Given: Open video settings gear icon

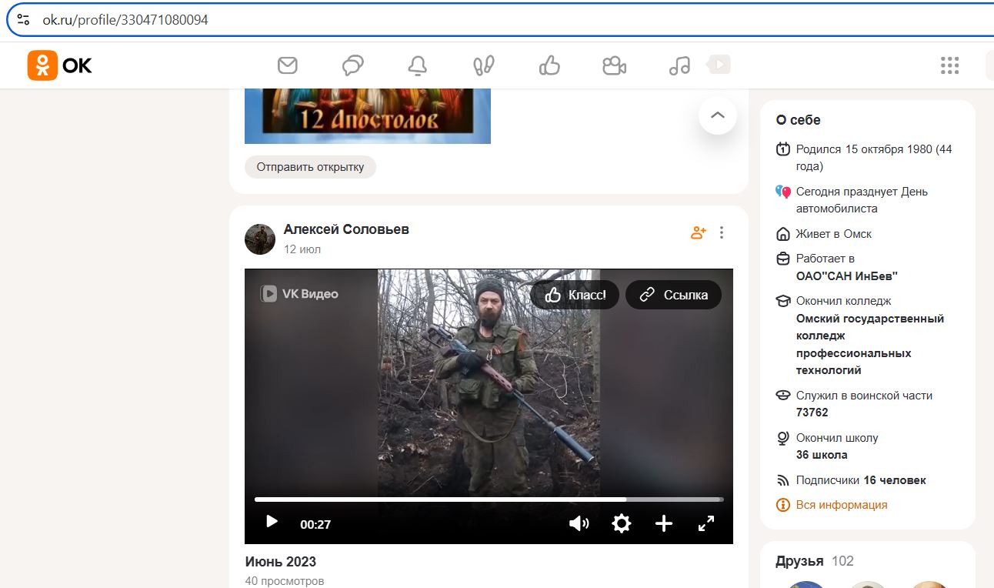Looking at the screenshot, I should tap(622, 523).
